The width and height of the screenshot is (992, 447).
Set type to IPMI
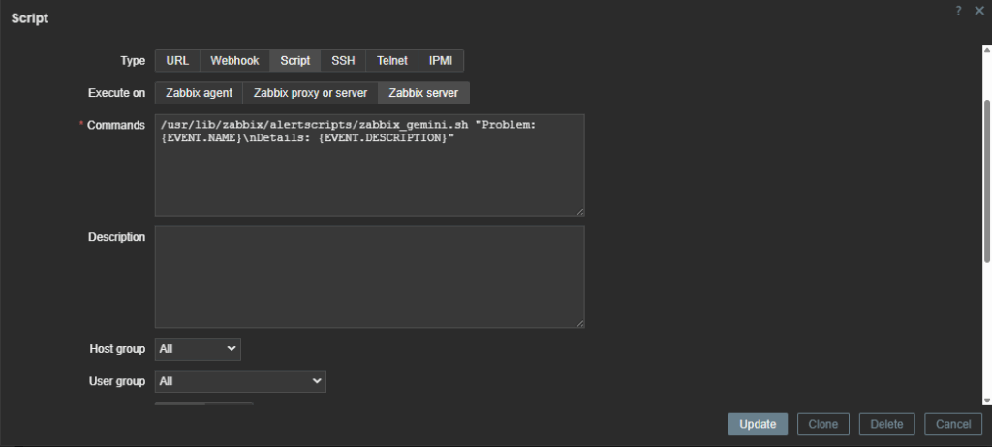pyautogui.click(x=441, y=60)
